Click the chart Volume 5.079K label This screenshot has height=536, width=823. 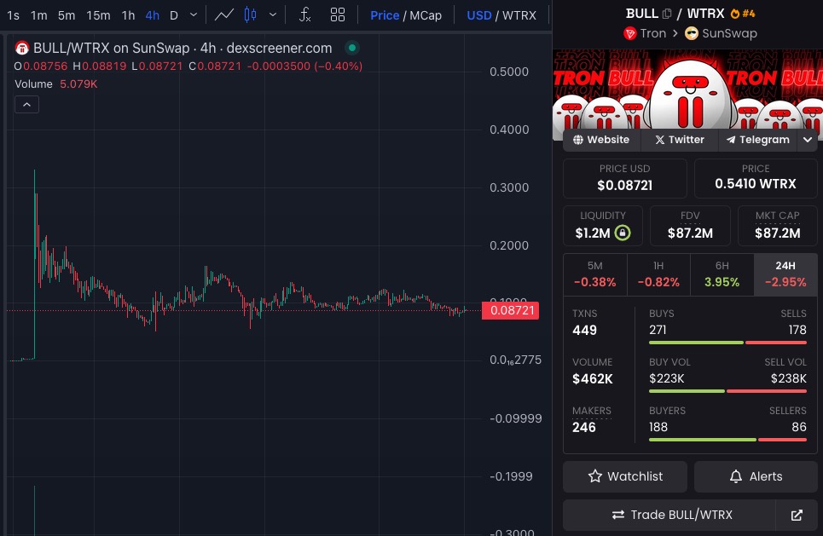[x=56, y=84]
